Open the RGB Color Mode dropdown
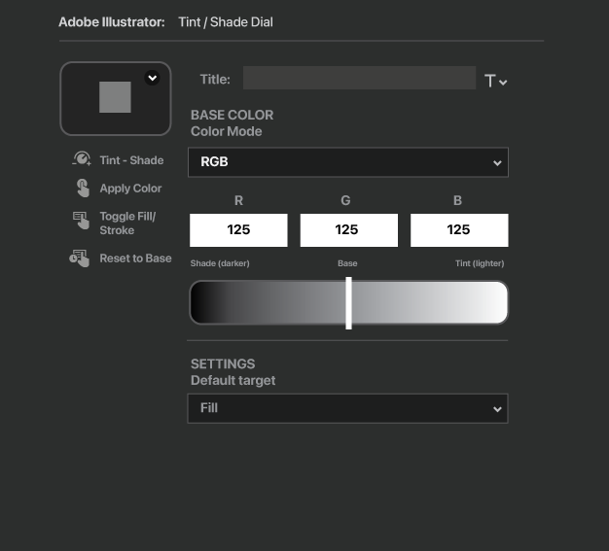Image resolution: width=609 pixels, height=551 pixels. point(348,162)
